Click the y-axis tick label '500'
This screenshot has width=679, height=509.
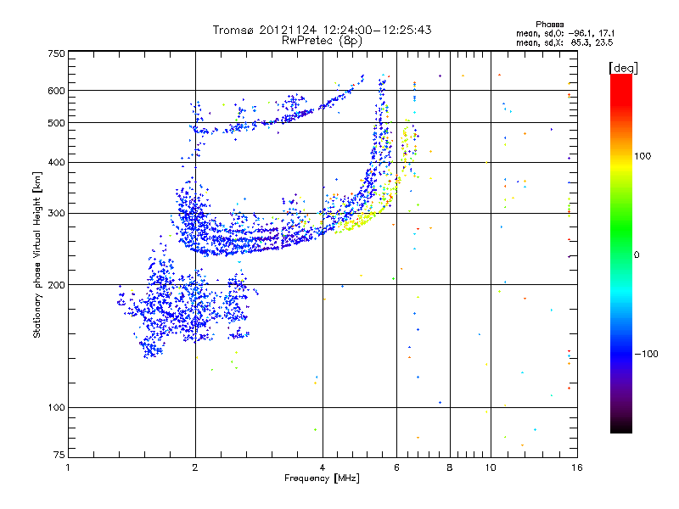pyautogui.click(x=56, y=123)
